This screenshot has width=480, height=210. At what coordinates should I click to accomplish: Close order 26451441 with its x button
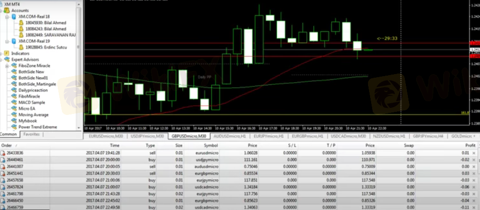(x=474, y=173)
